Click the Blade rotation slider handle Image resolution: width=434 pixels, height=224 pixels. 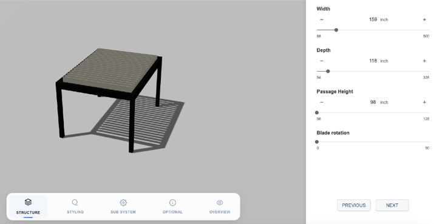(x=317, y=142)
